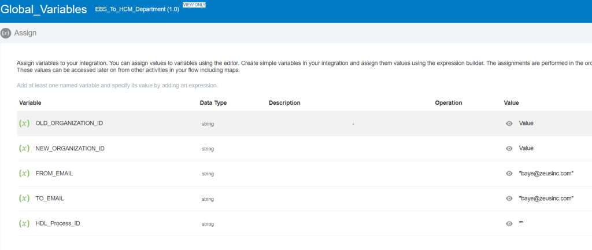This screenshot has width=592, height=250.
Task: Click the Global_Variables page title
Action: point(44,10)
